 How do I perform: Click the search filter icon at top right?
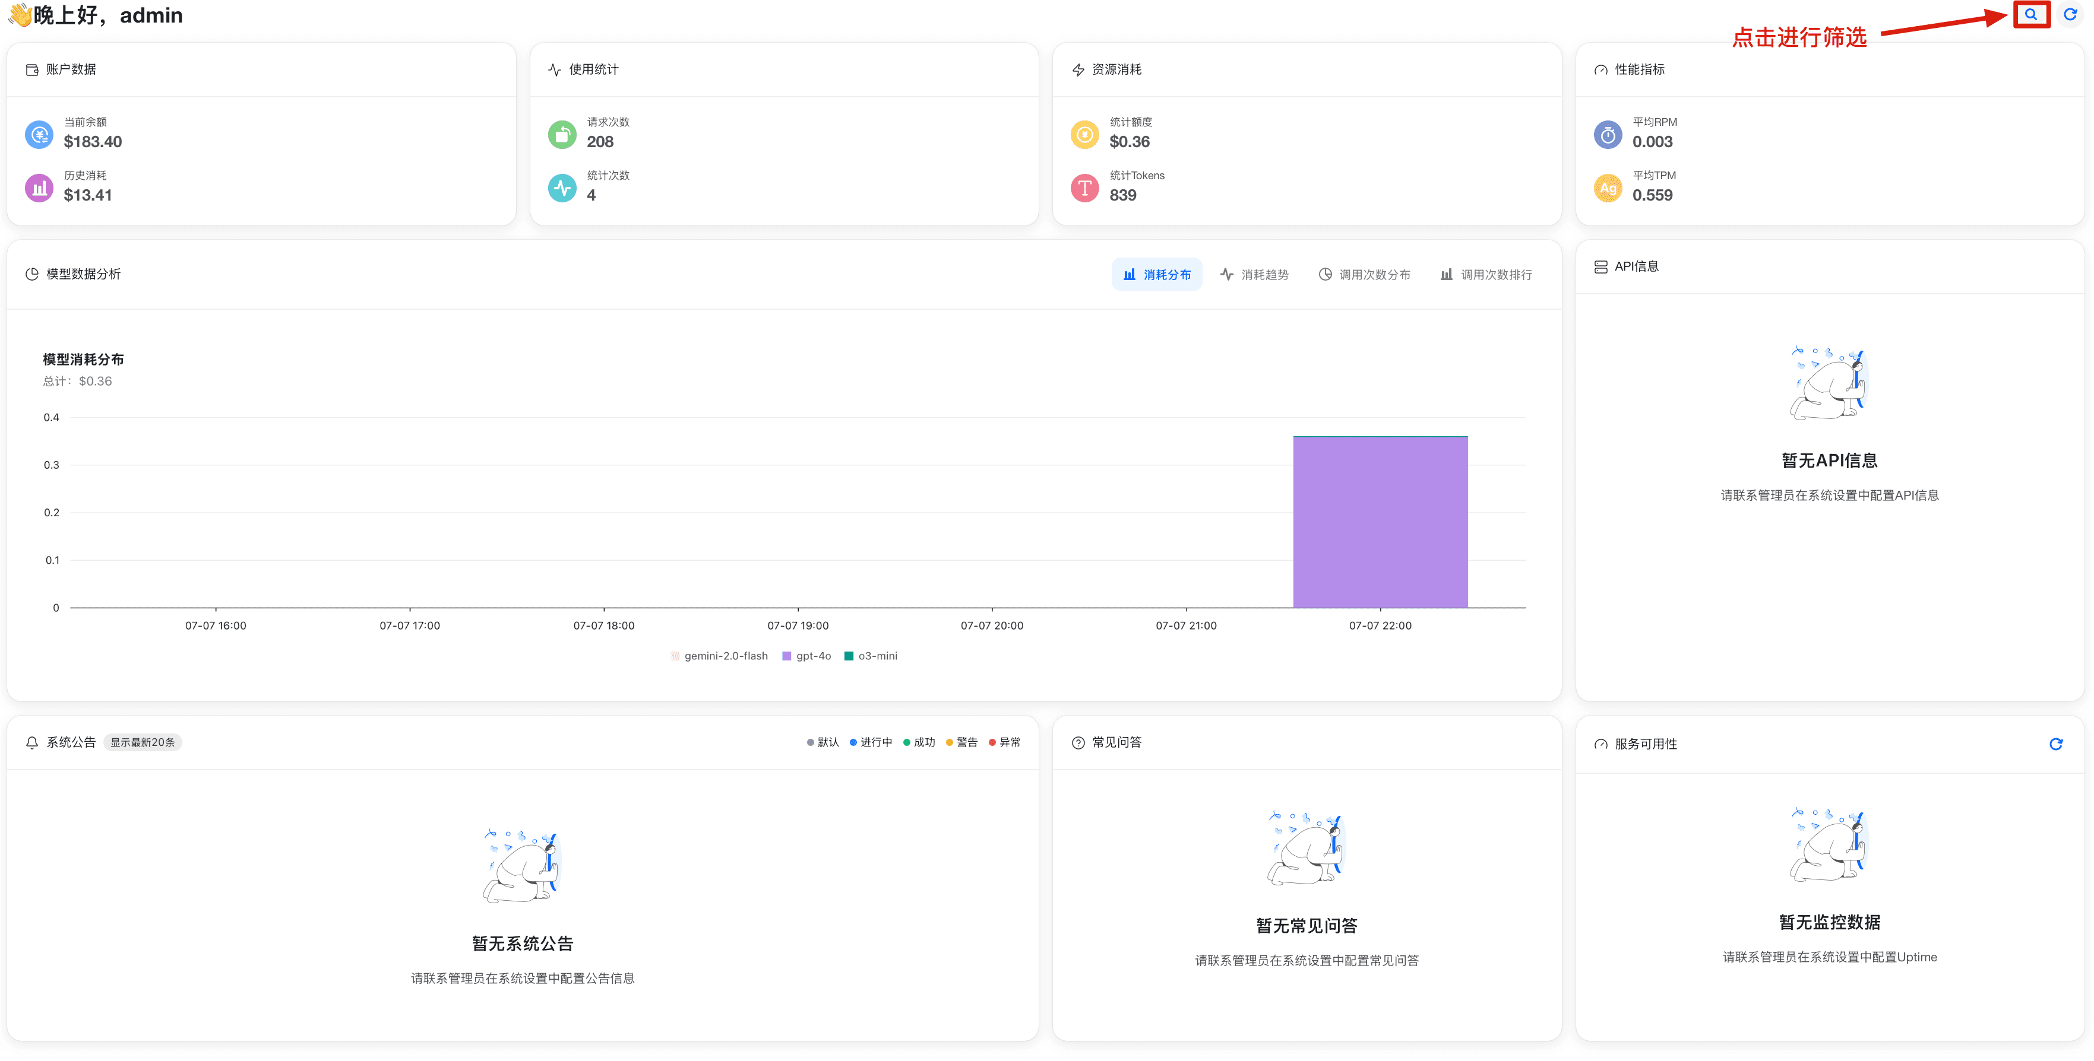pos(2030,15)
